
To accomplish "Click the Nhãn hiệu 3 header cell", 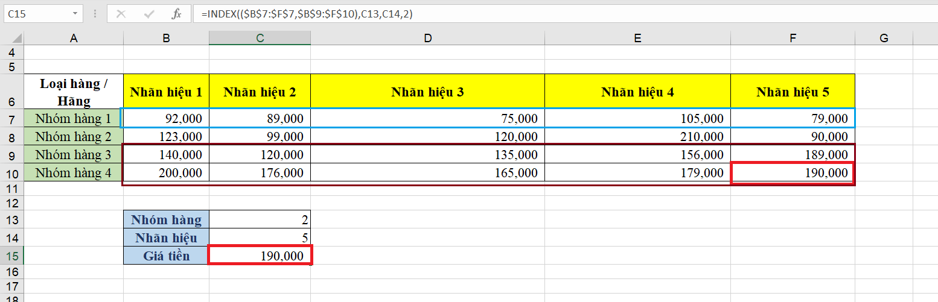I will tap(427, 92).
